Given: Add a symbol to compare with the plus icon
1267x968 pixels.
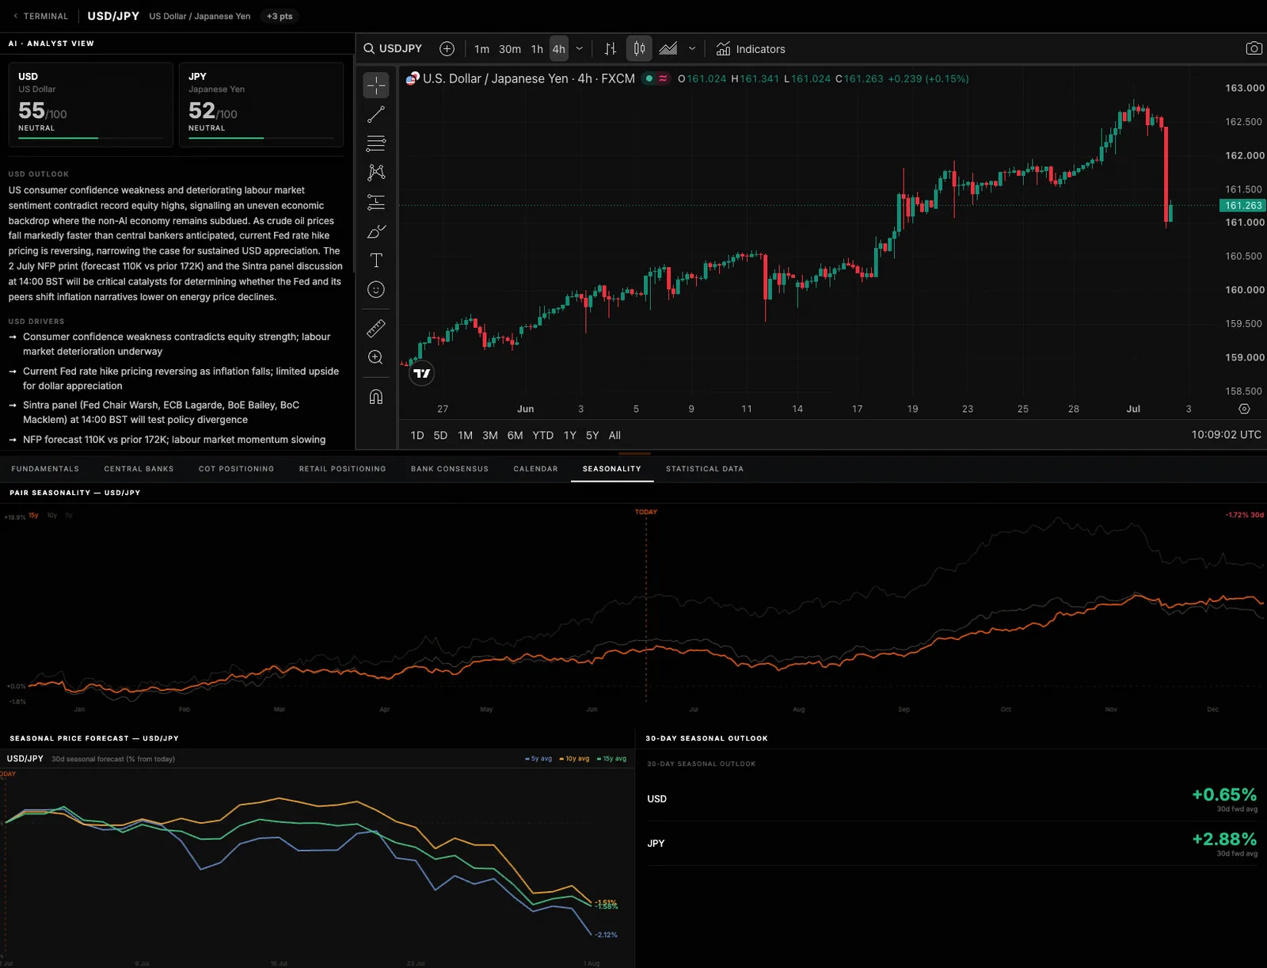Looking at the screenshot, I should (x=447, y=49).
